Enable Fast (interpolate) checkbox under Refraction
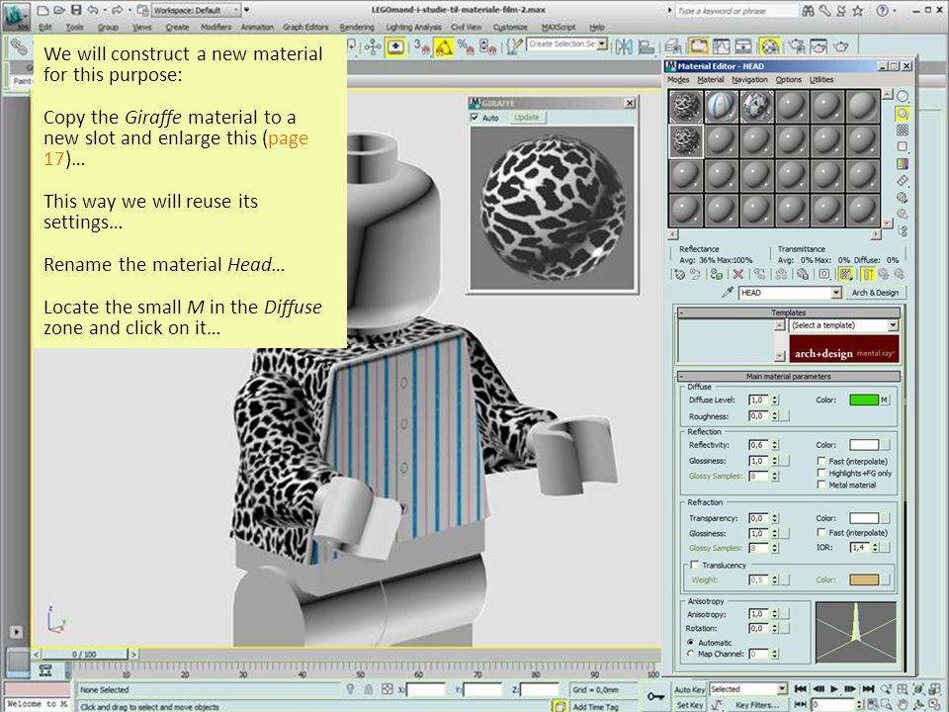The height and width of the screenshot is (712, 949). click(x=821, y=532)
